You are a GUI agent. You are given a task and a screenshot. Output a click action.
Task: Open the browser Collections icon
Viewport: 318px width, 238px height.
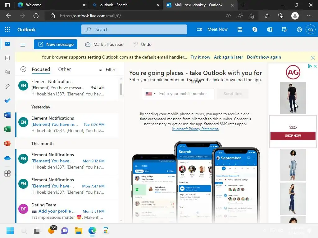point(281,16)
